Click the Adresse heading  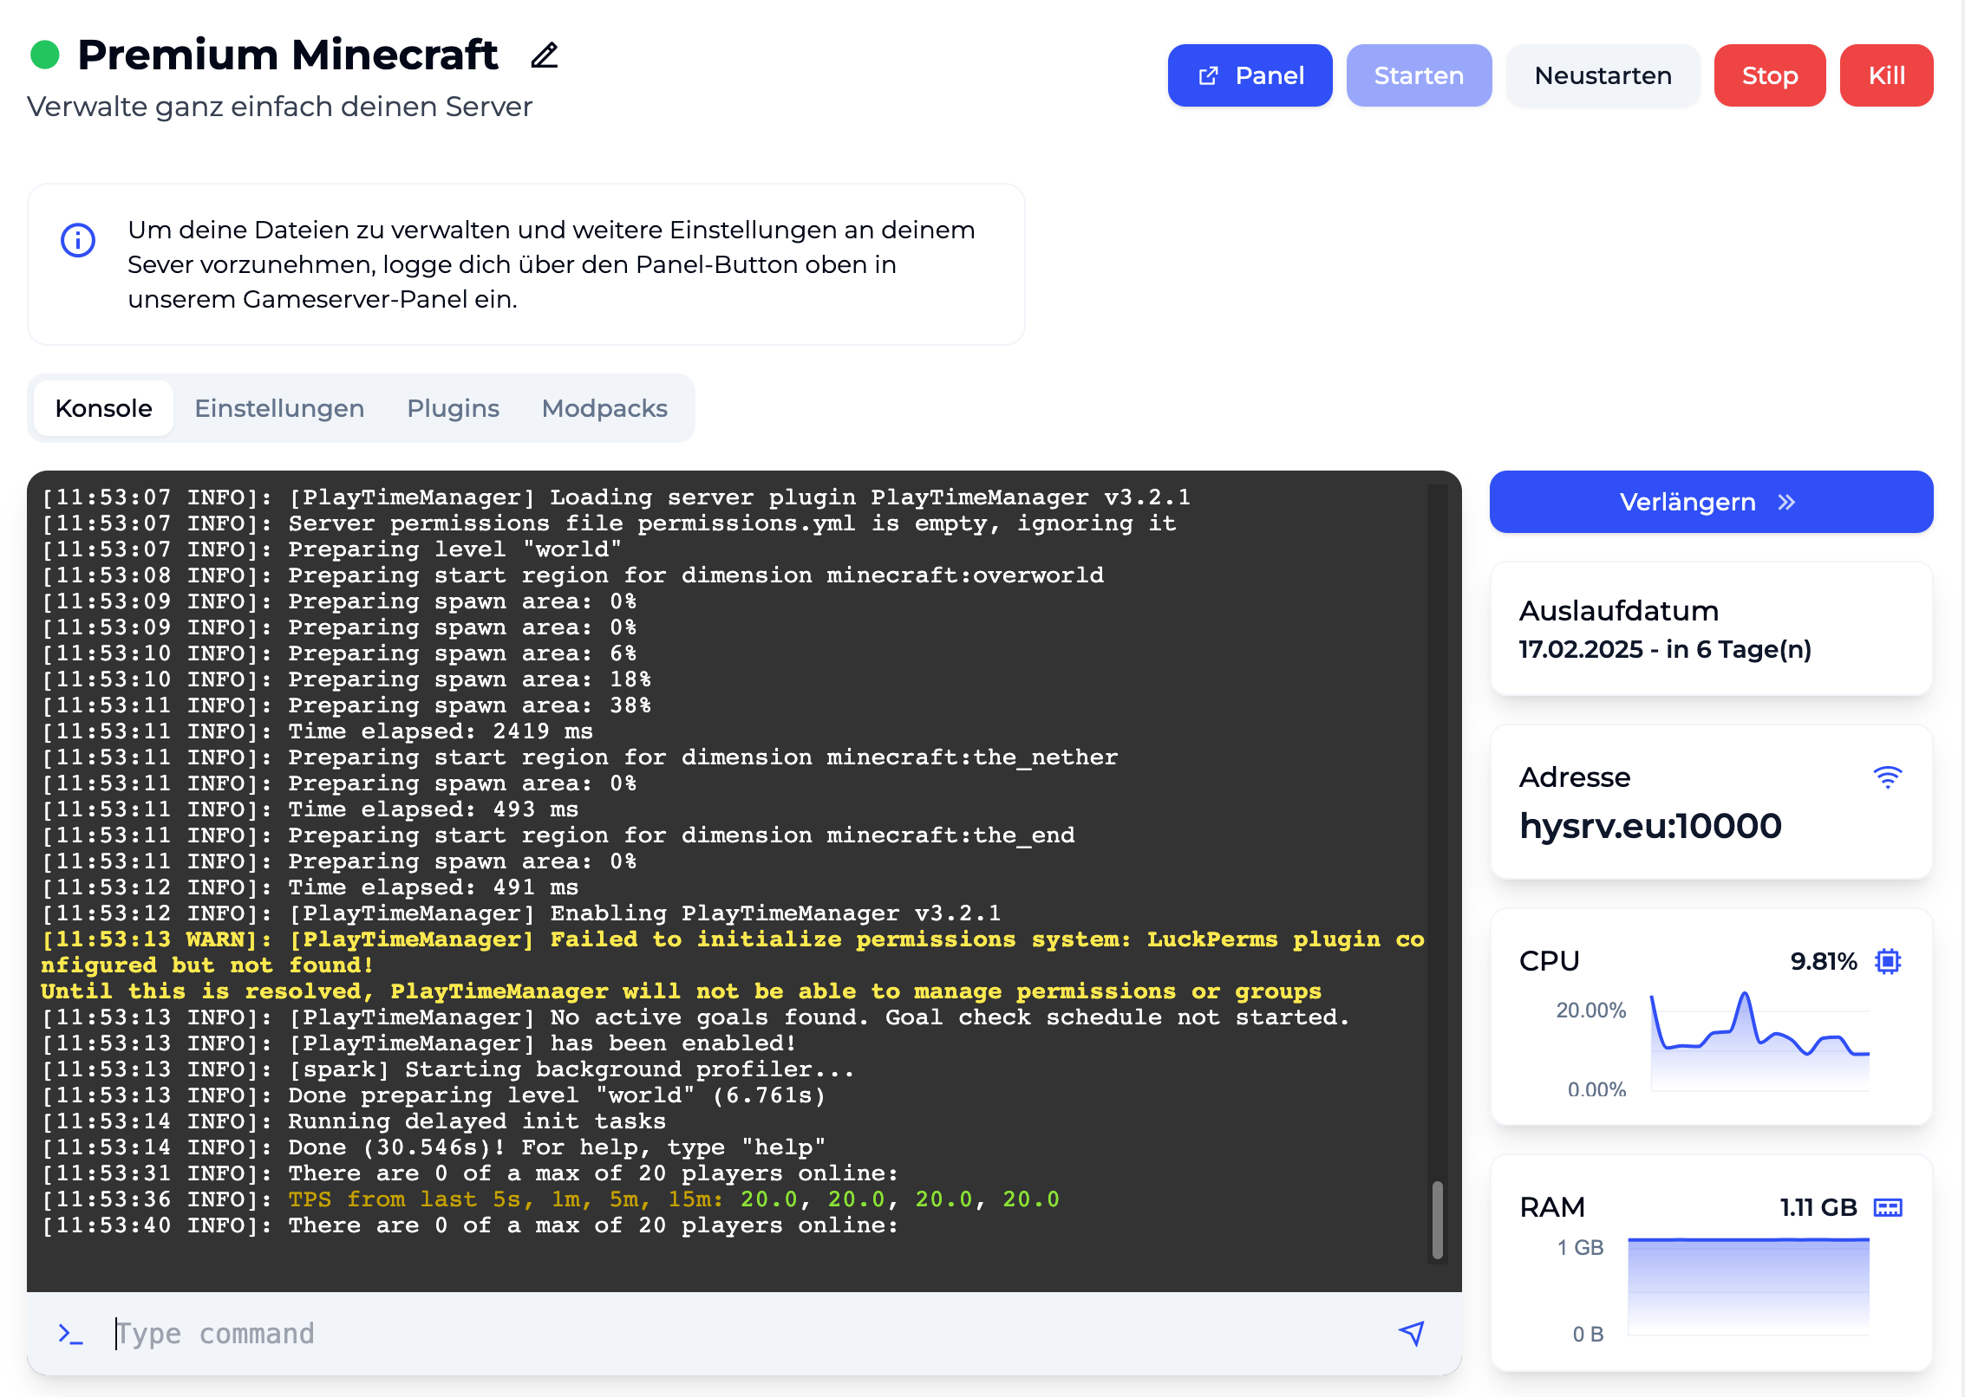1575,777
